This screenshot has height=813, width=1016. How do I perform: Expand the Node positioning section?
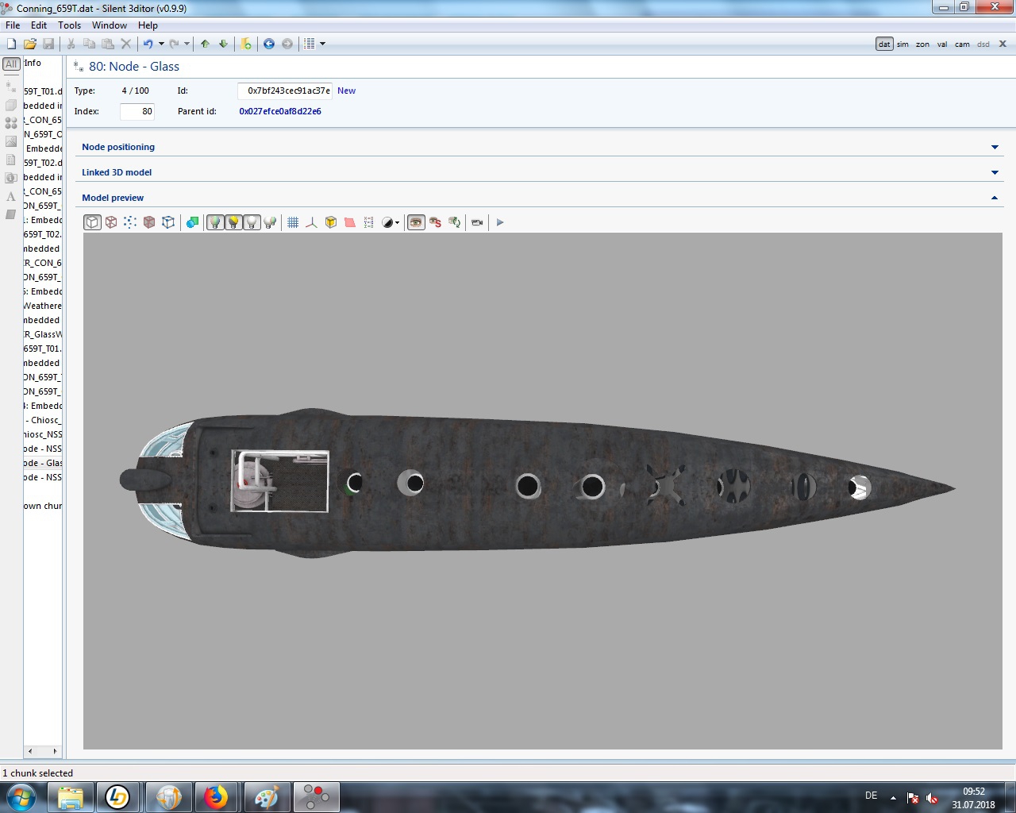[995, 147]
